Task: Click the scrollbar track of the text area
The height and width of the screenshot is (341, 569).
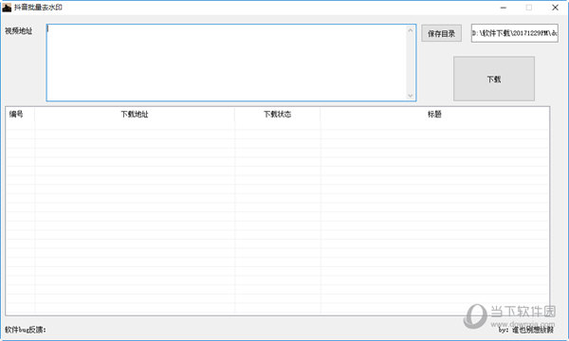Action: (x=411, y=63)
